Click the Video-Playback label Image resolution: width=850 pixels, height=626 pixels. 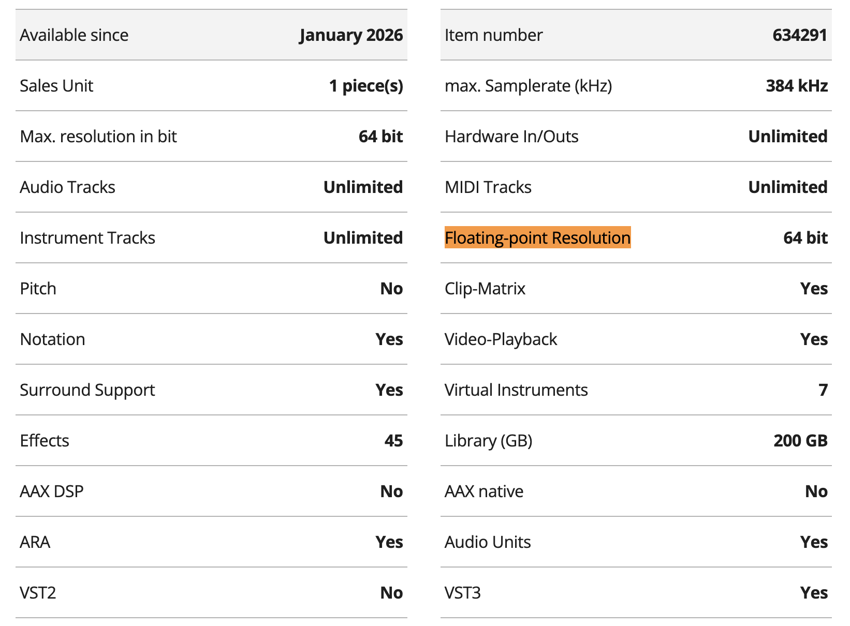(501, 339)
